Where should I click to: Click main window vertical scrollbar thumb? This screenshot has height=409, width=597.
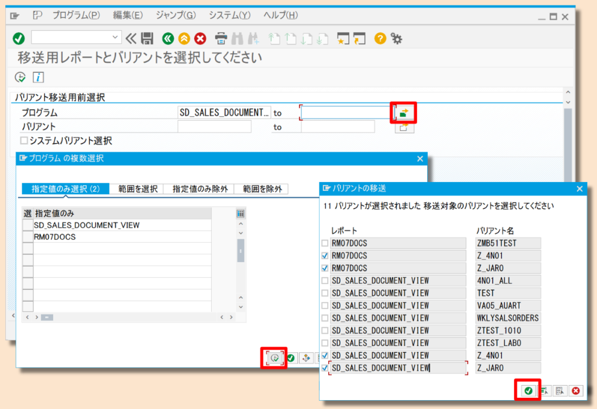tap(568, 145)
